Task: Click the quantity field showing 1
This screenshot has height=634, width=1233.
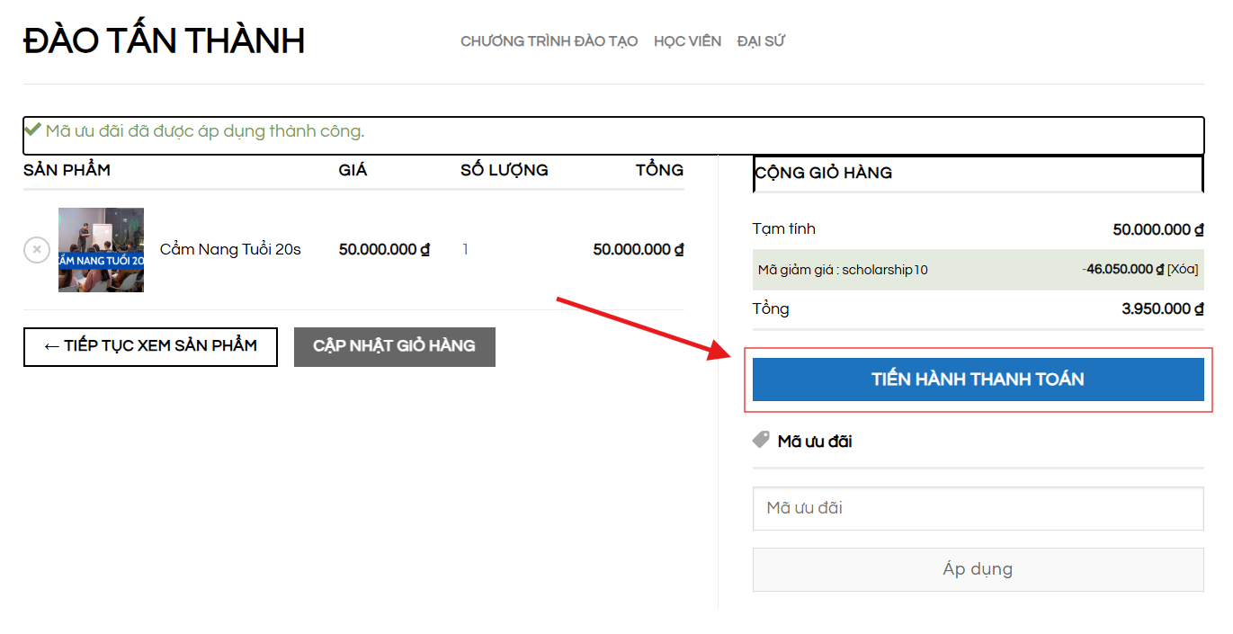Action: (x=465, y=250)
